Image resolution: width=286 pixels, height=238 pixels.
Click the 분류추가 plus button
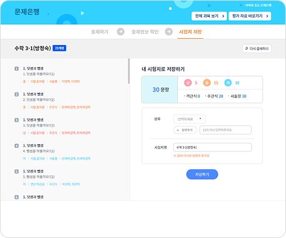(x=185, y=130)
